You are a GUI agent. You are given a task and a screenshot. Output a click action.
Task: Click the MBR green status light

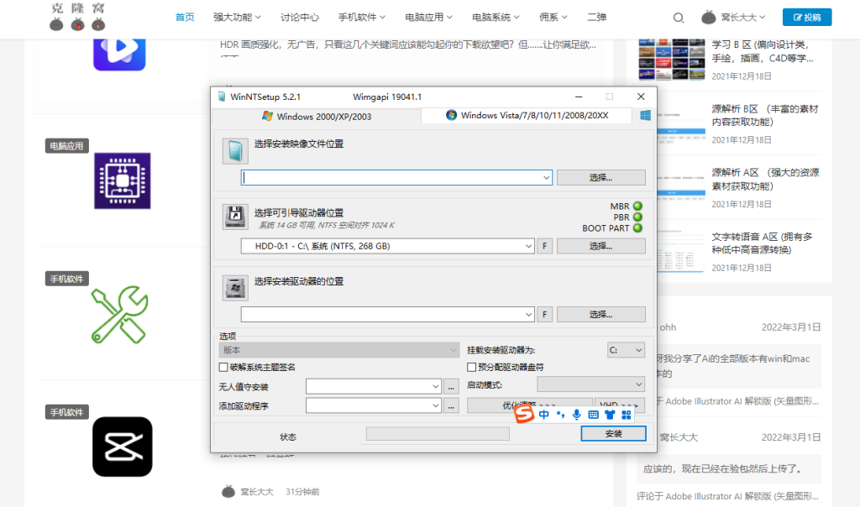click(x=637, y=206)
